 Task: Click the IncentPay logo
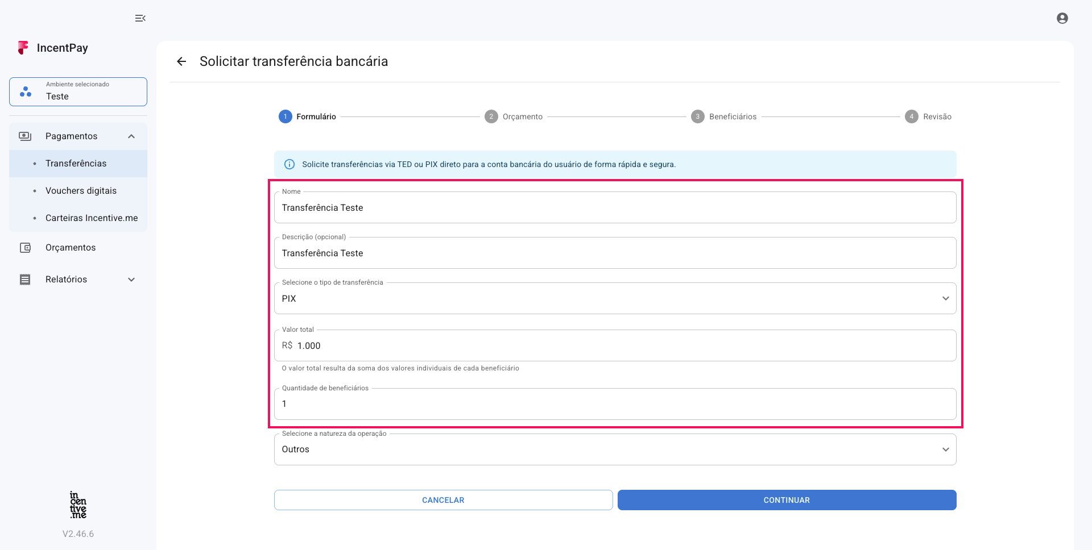click(x=53, y=48)
